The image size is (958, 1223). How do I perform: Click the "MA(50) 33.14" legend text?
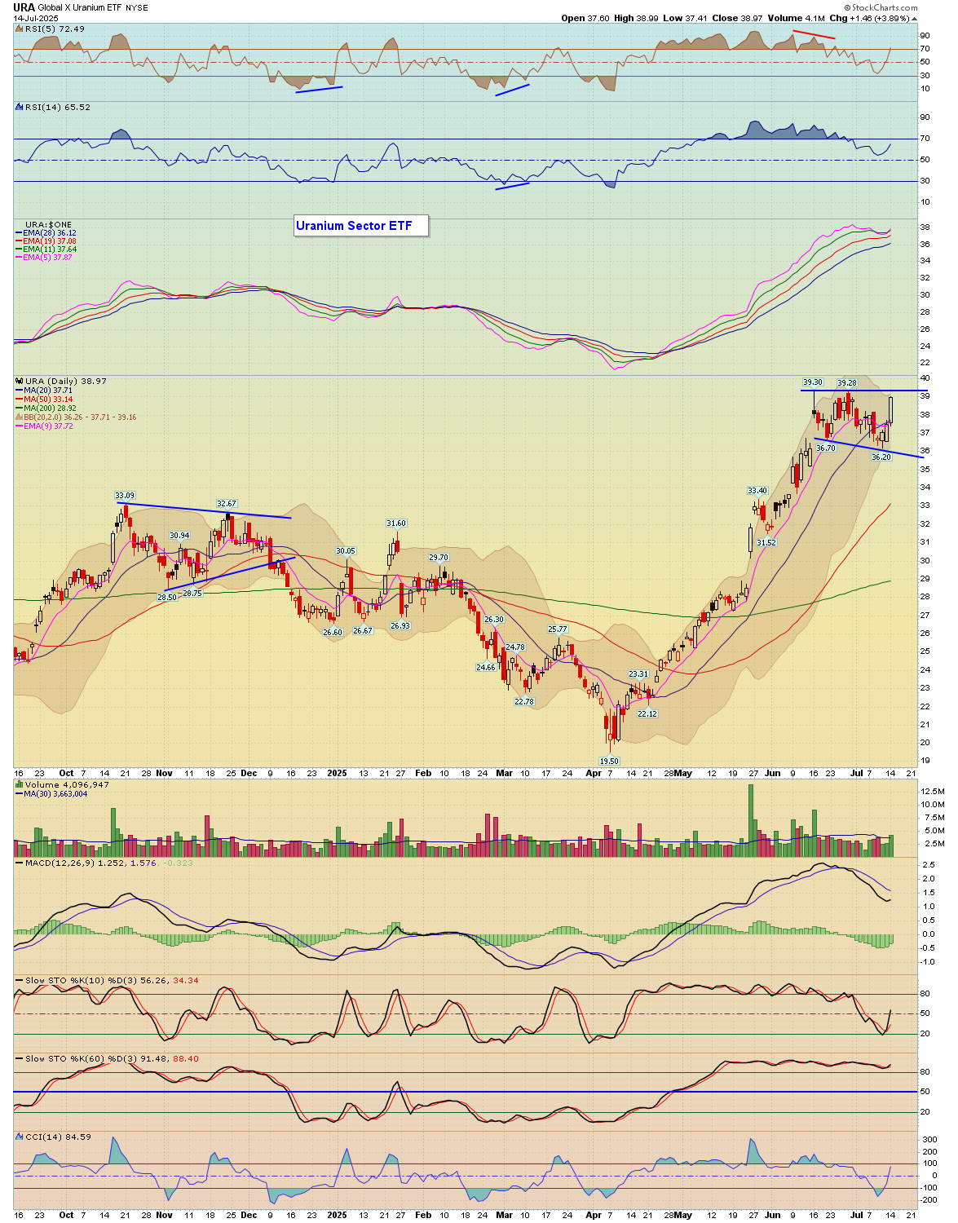coord(48,400)
